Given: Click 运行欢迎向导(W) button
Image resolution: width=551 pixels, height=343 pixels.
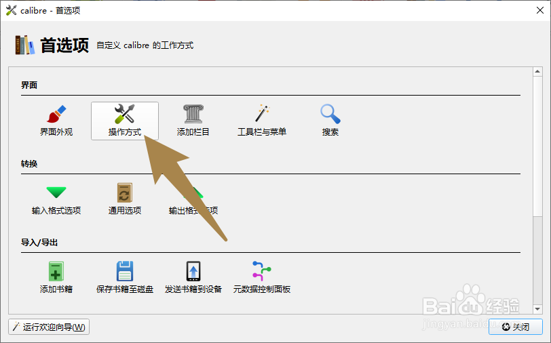Looking at the screenshot, I should click(49, 327).
